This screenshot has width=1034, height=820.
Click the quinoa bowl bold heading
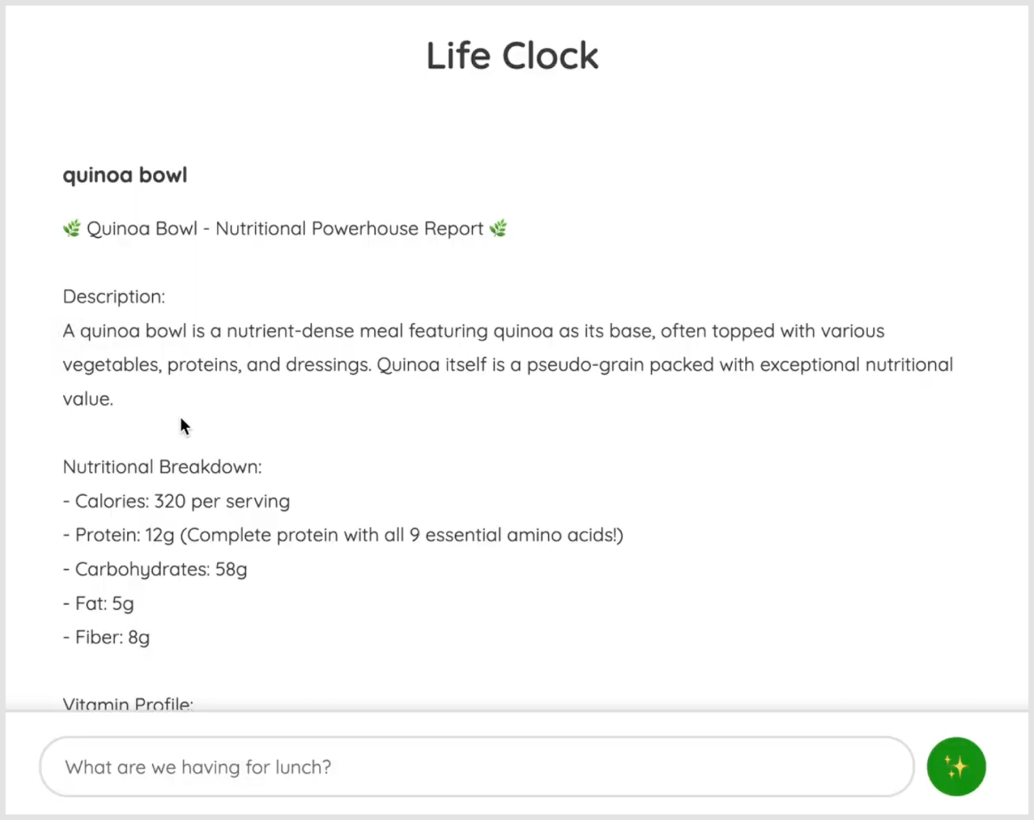tap(125, 174)
